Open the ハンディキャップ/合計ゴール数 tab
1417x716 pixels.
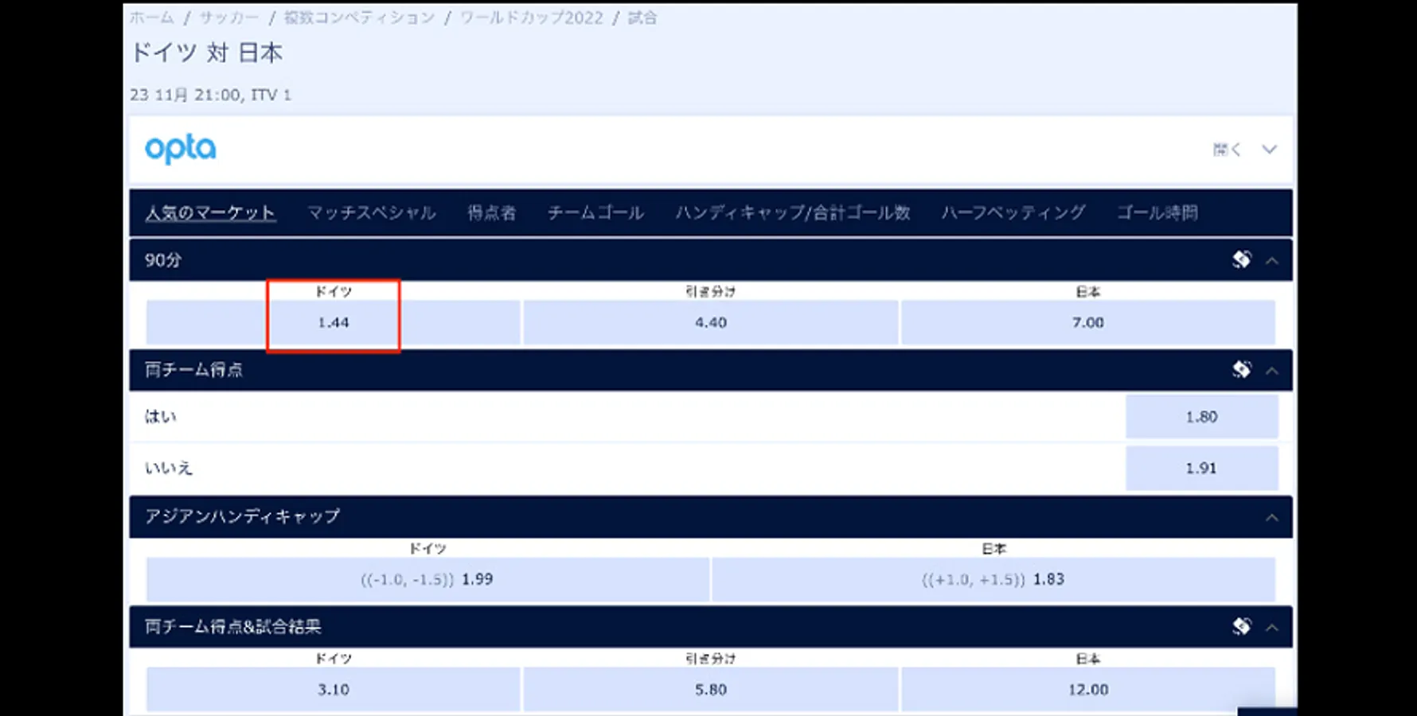tap(793, 212)
